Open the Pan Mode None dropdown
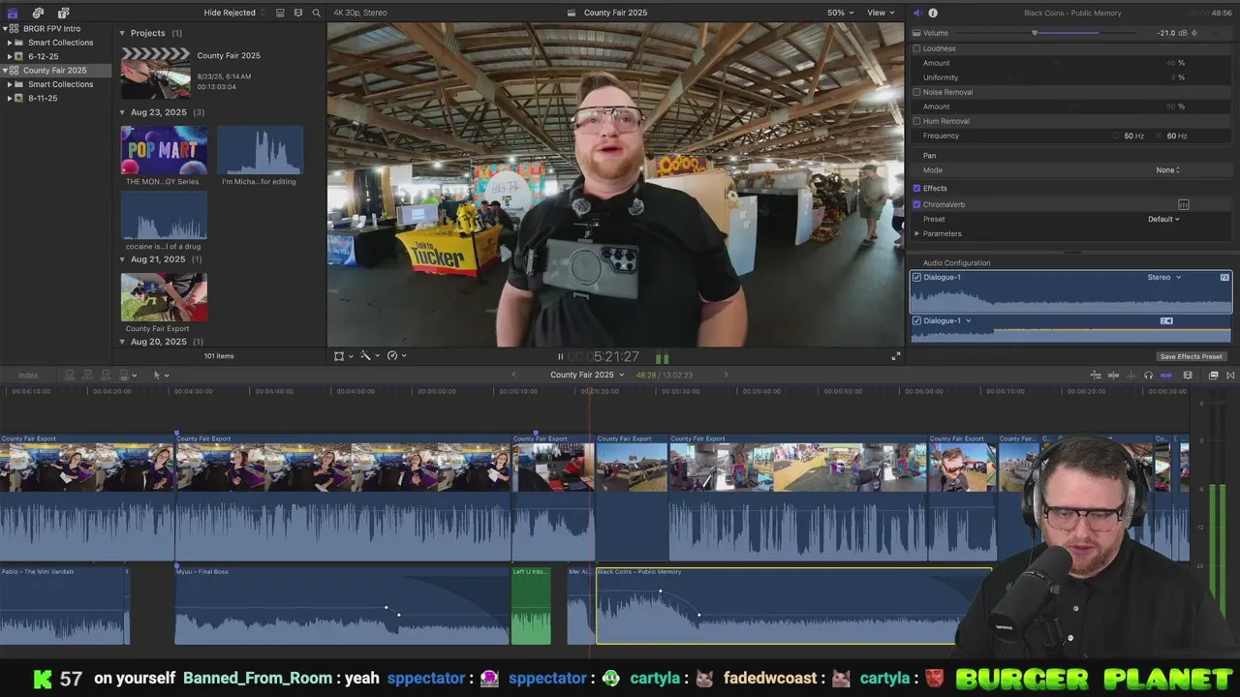This screenshot has height=697, width=1240. 1167,170
